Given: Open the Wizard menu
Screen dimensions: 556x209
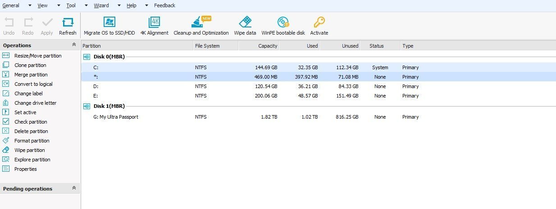Looking at the screenshot, I should click(x=101, y=5).
